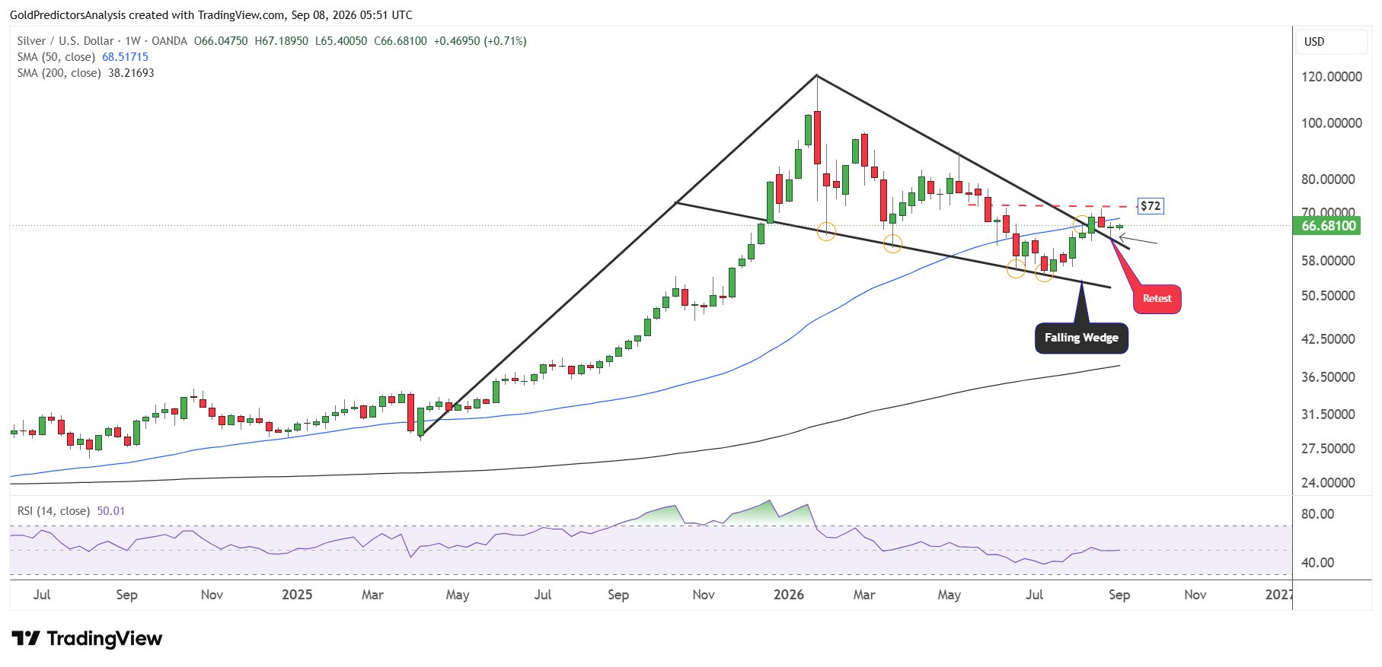Image resolution: width=1382 pixels, height=667 pixels.
Task: Click the 120.00000 price axis label
Action: pyautogui.click(x=1332, y=77)
